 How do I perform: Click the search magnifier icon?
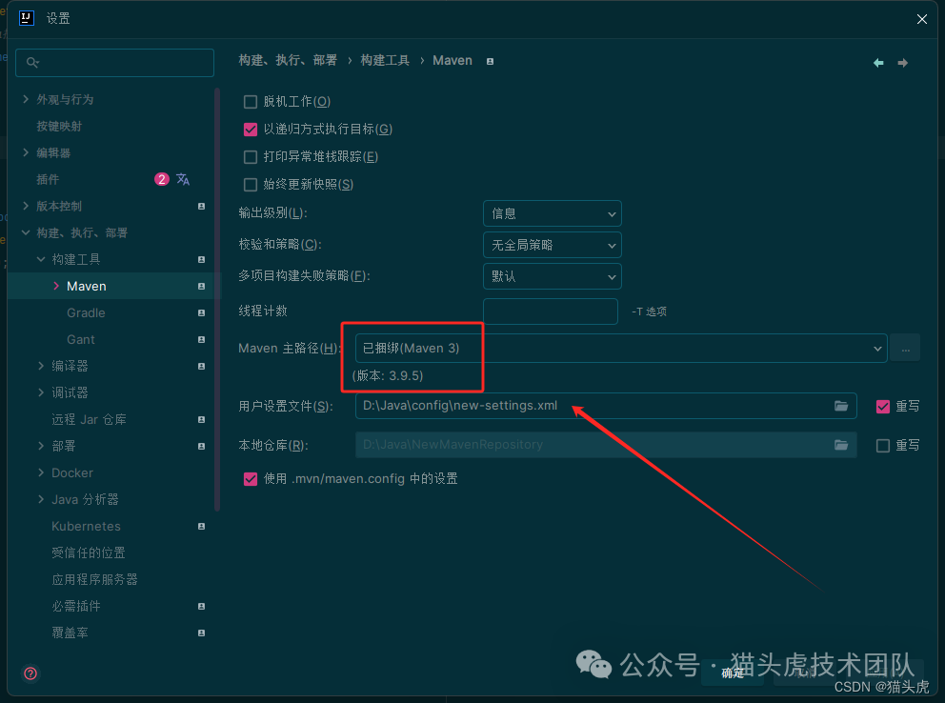pyautogui.click(x=32, y=62)
